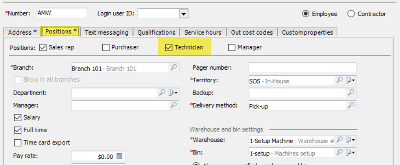Open the Warehouse flag dropdown icon
This screenshot has width=400, height=165.
click(351, 140)
